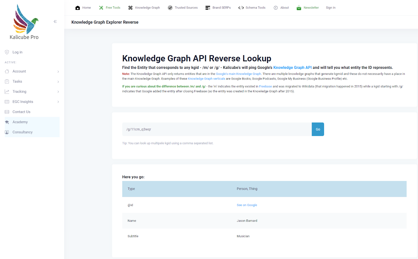The height and width of the screenshot is (259, 418).
Task: Click the Home house icon
Action: click(78, 8)
